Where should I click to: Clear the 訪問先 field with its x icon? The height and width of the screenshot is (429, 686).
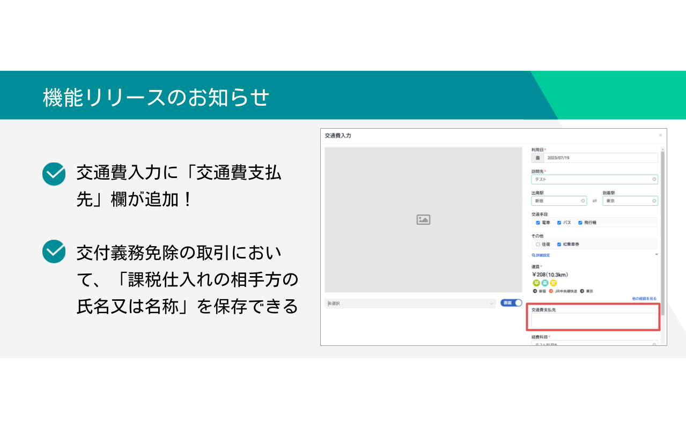pyautogui.click(x=654, y=180)
